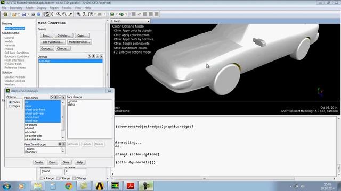Click the green double-ring toolbar icon
The height and width of the screenshot is (191, 341).
(121, 14)
